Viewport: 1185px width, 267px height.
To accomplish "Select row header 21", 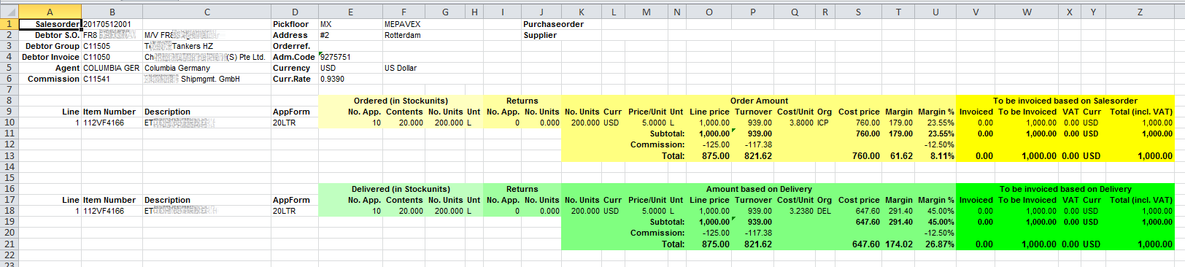I will point(9,244).
